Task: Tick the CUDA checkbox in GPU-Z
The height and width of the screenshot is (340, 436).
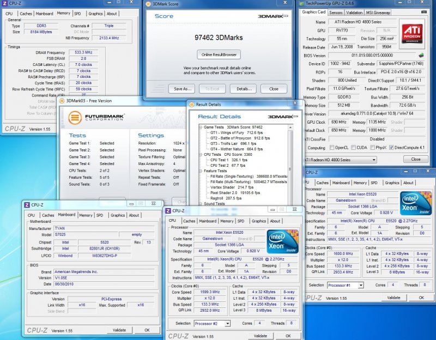Action: [x=353, y=148]
